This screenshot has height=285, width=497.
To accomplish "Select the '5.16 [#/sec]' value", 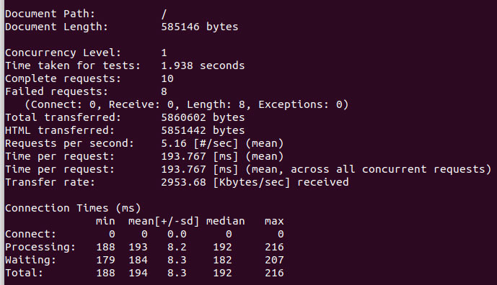I will pos(200,144).
